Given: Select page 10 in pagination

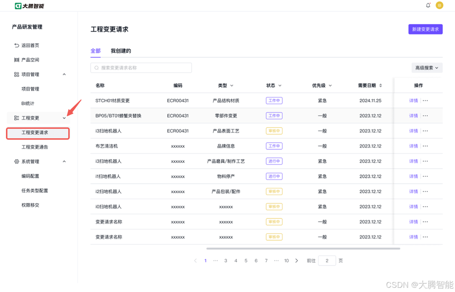Looking at the screenshot, I should point(286,261).
